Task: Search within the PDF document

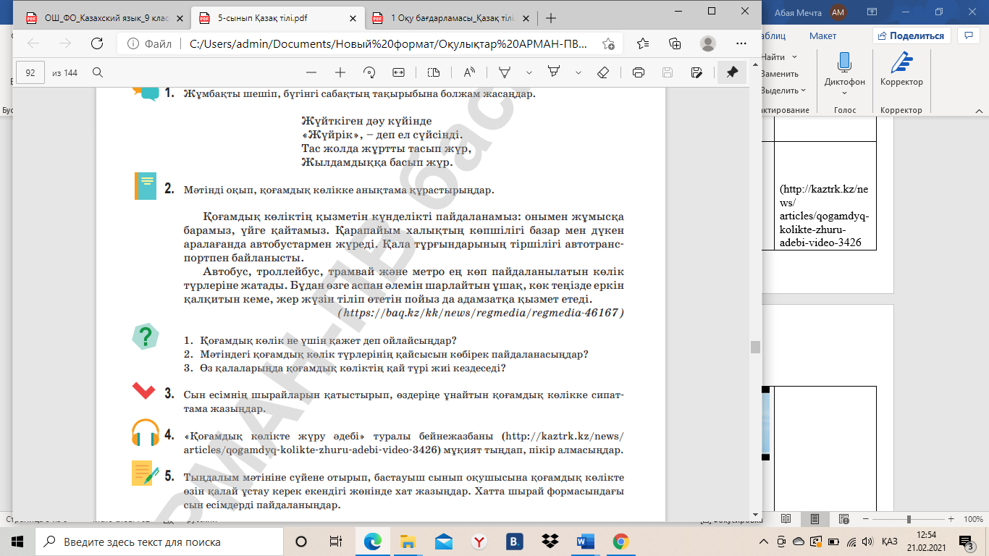Action: (98, 72)
